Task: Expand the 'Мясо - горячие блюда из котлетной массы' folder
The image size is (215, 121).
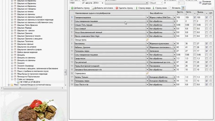Action: point(9,85)
